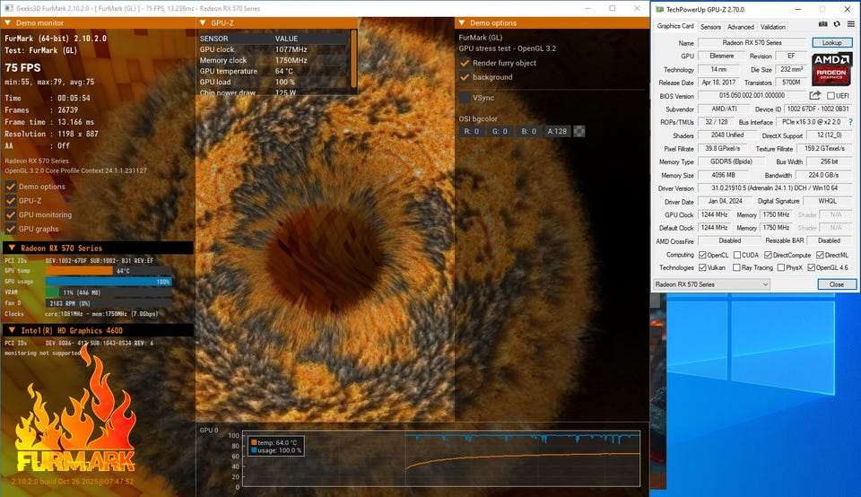Collapse the Demo monitor panel triangle
The image size is (861, 497).
tap(8, 22)
